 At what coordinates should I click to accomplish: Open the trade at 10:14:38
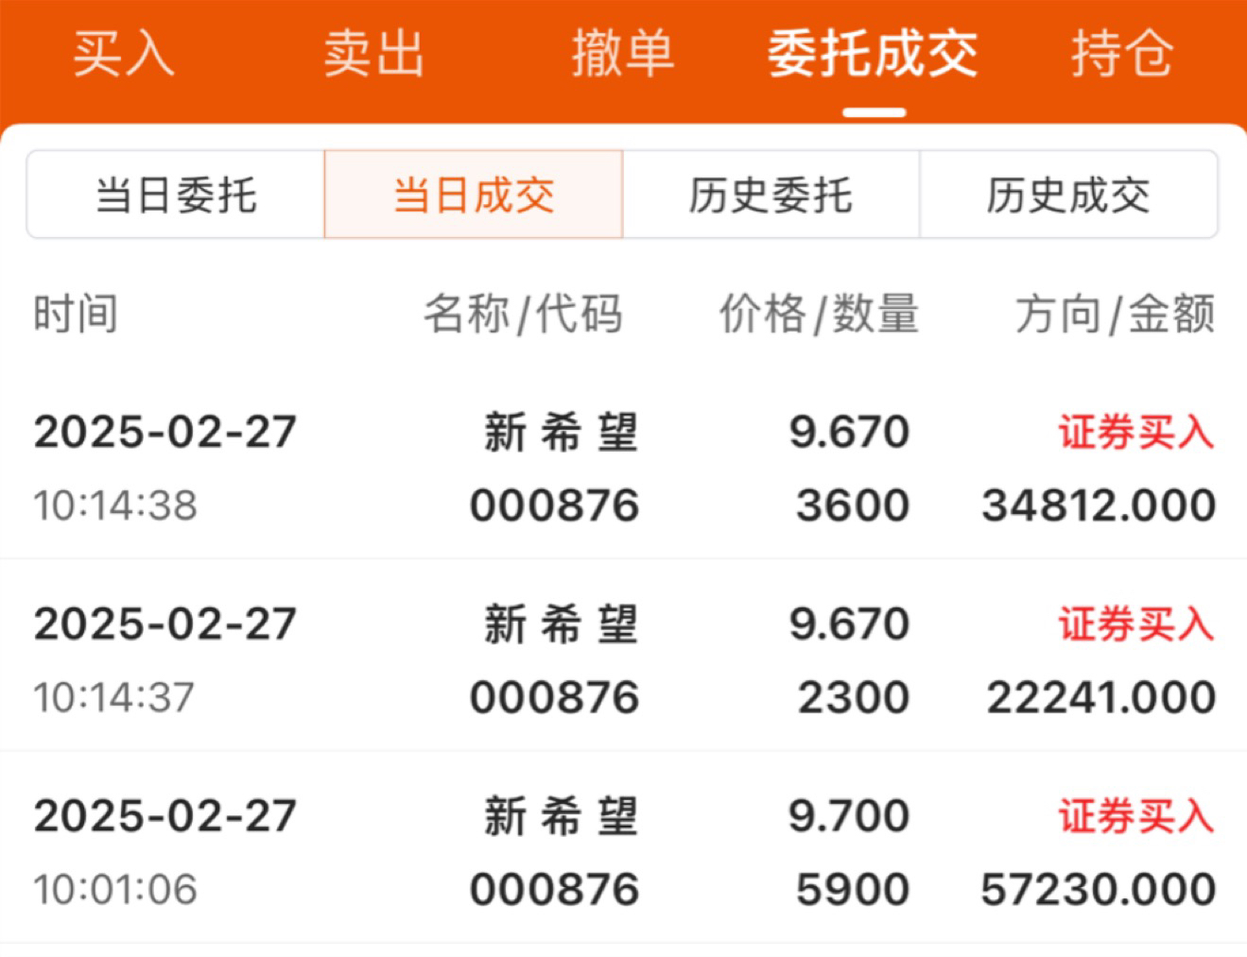[623, 468]
